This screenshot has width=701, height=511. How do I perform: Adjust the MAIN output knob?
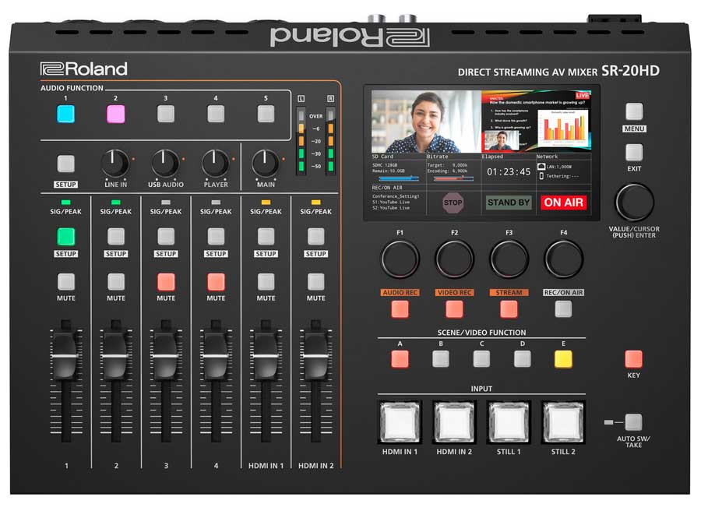click(x=265, y=163)
